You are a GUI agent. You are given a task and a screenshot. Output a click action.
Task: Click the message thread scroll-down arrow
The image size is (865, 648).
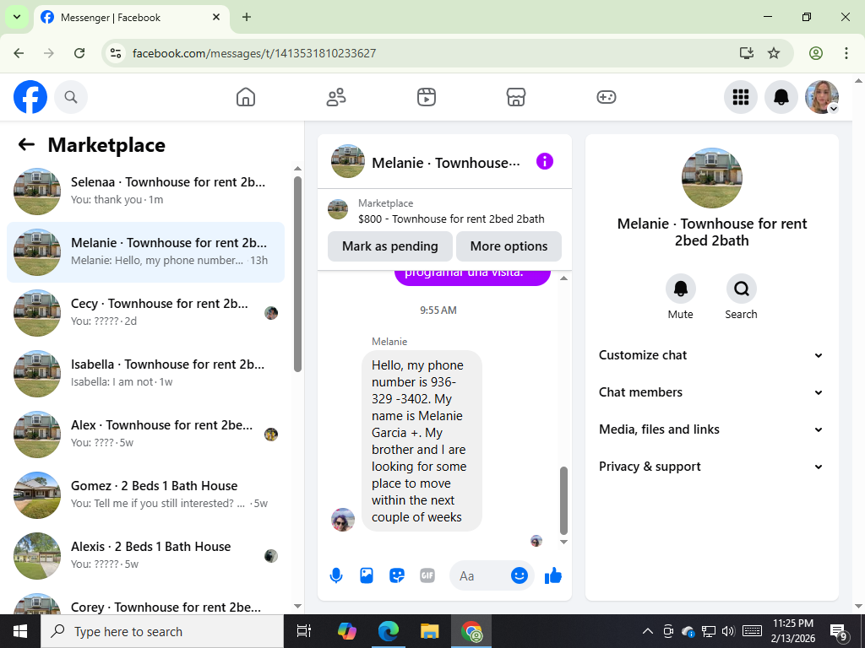pos(563,543)
